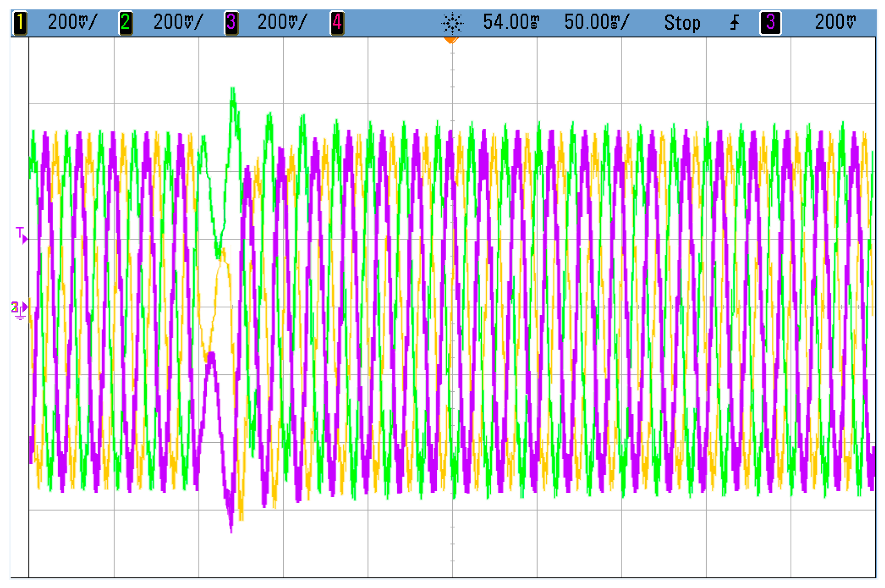This screenshot has height=588, width=885.
Task: Select channel 1 yellow indicator
Action: click(x=20, y=23)
